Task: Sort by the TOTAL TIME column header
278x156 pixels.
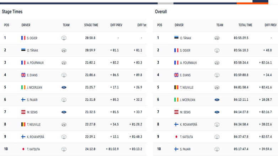Action: (x=245, y=25)
